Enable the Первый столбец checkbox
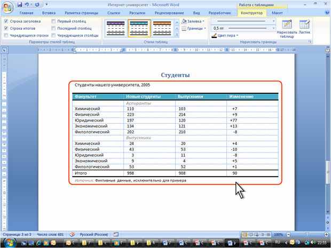 (x=53, y=21)
